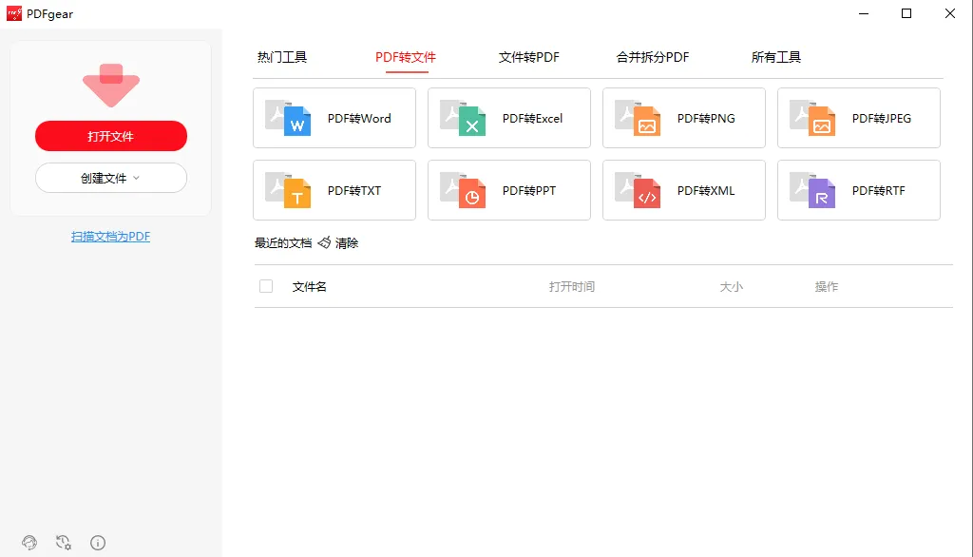Switch to the 文件转PDF tab
Screen dimensions: 973x557
coord(528,57)
